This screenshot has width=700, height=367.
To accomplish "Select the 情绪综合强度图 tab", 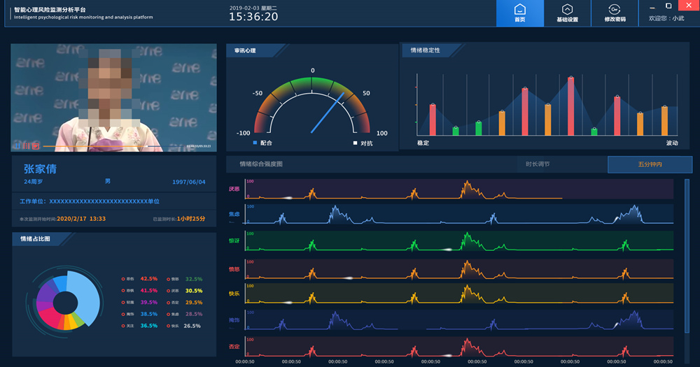I will [261, 164].
